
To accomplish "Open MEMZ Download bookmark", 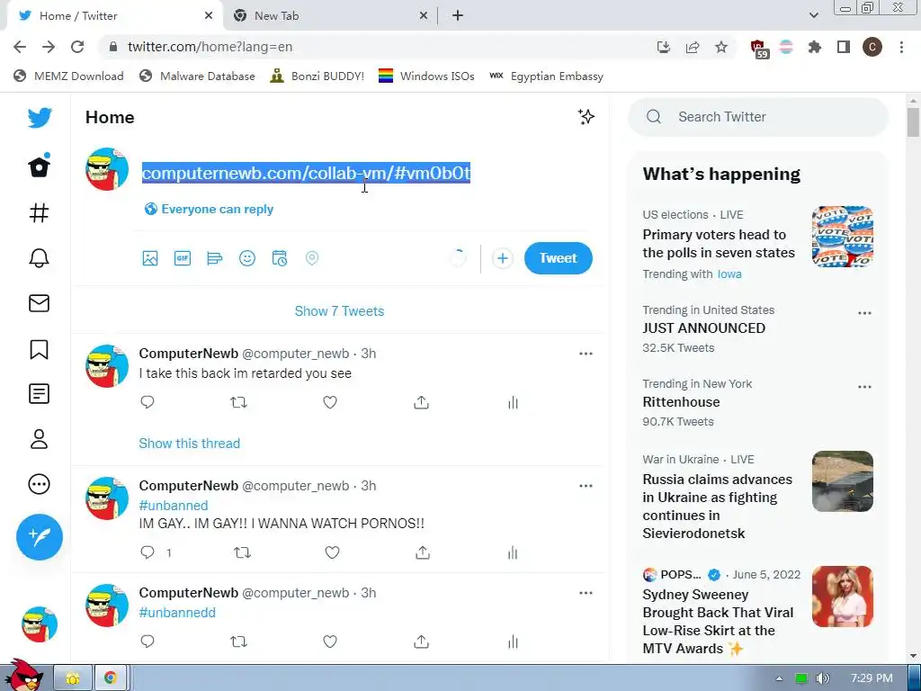I will pos(68,76).
